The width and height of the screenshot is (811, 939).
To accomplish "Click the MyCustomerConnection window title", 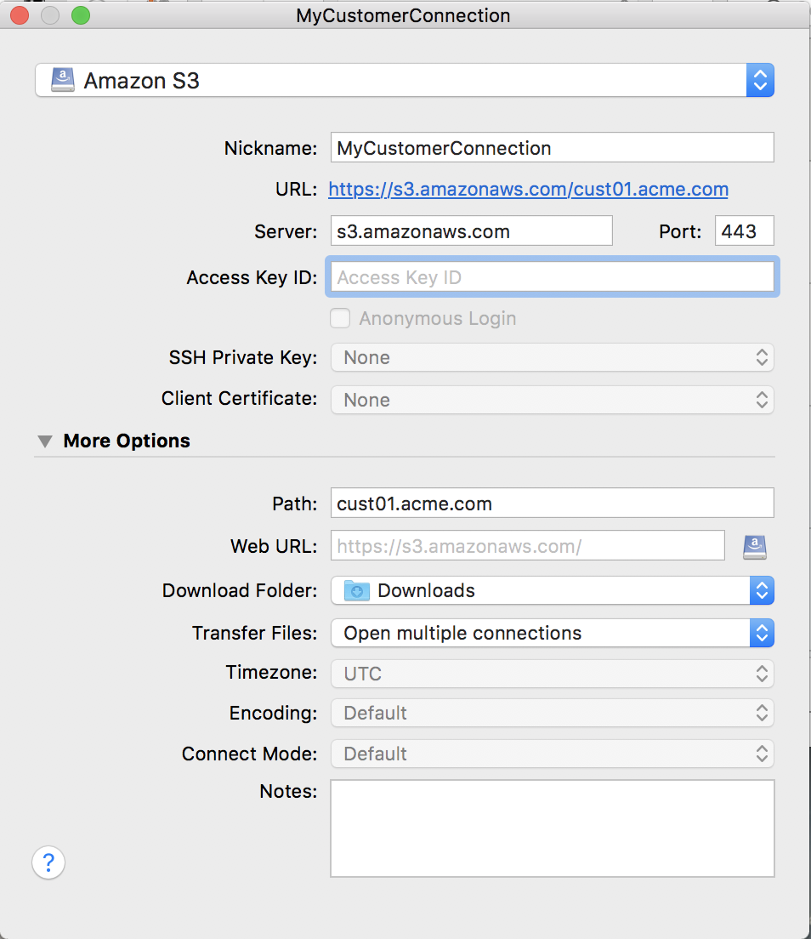I will [x=403, y=15].
